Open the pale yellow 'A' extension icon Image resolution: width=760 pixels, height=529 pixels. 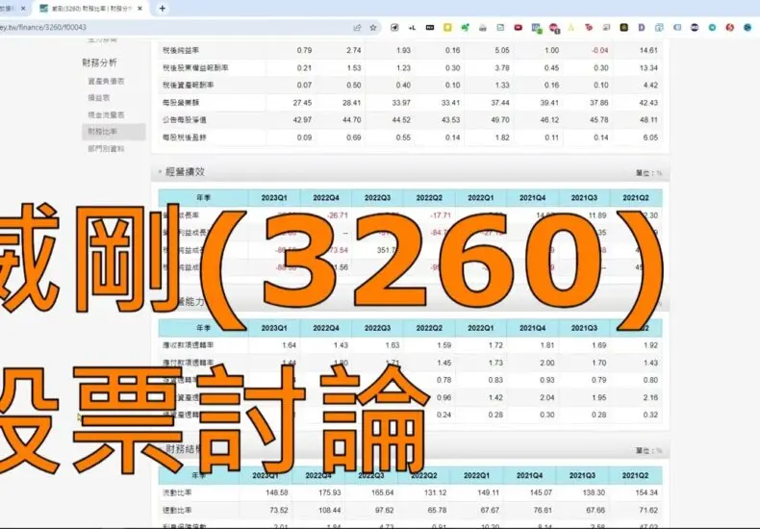pyautogui.click(x=571, y=28)
